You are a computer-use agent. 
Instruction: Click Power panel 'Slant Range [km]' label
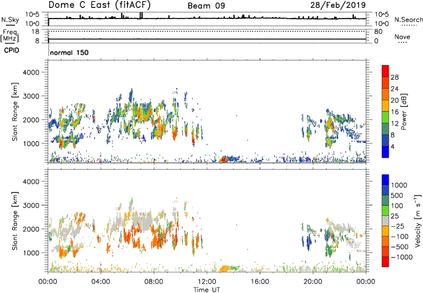[x=15, y=112]
